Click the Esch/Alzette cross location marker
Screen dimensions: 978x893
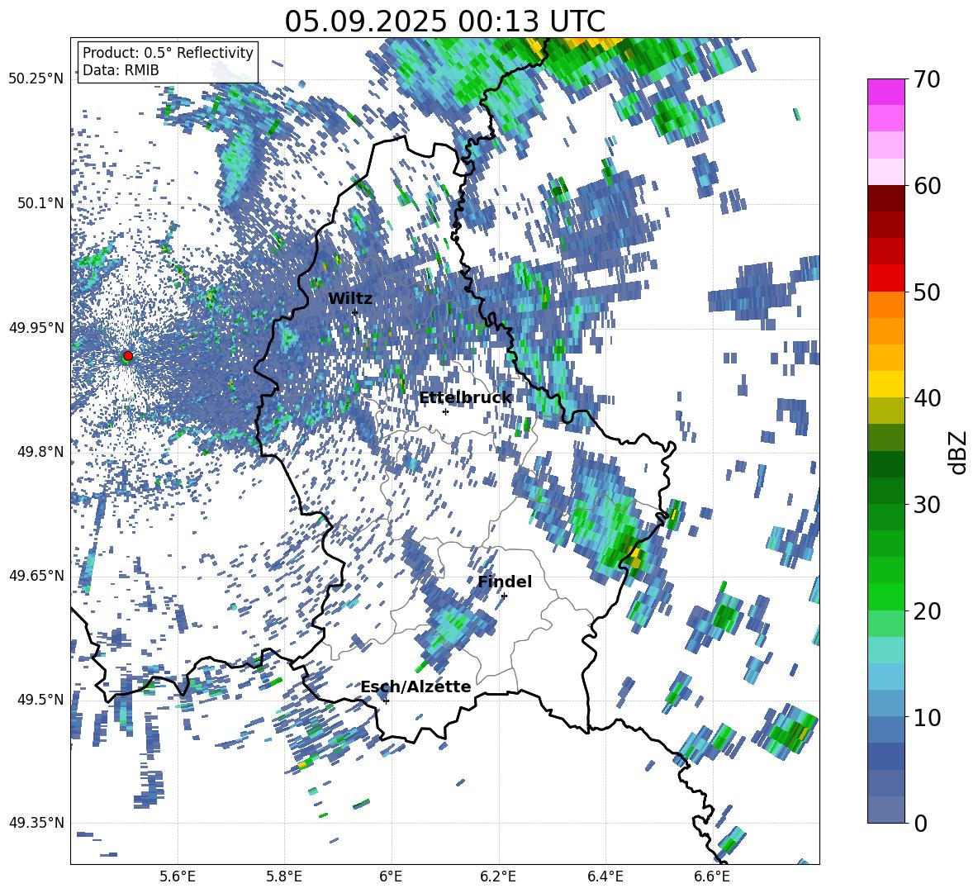point(386,701)
